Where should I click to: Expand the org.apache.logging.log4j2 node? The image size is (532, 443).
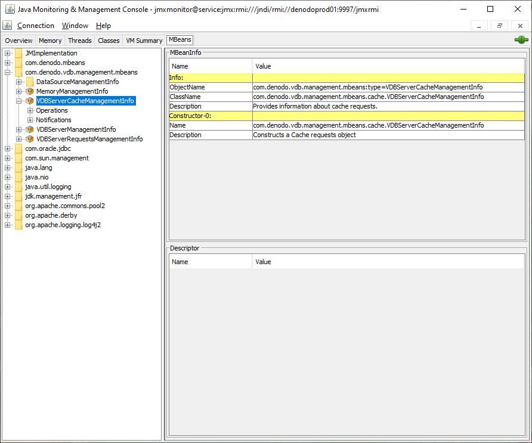(8, 225)
